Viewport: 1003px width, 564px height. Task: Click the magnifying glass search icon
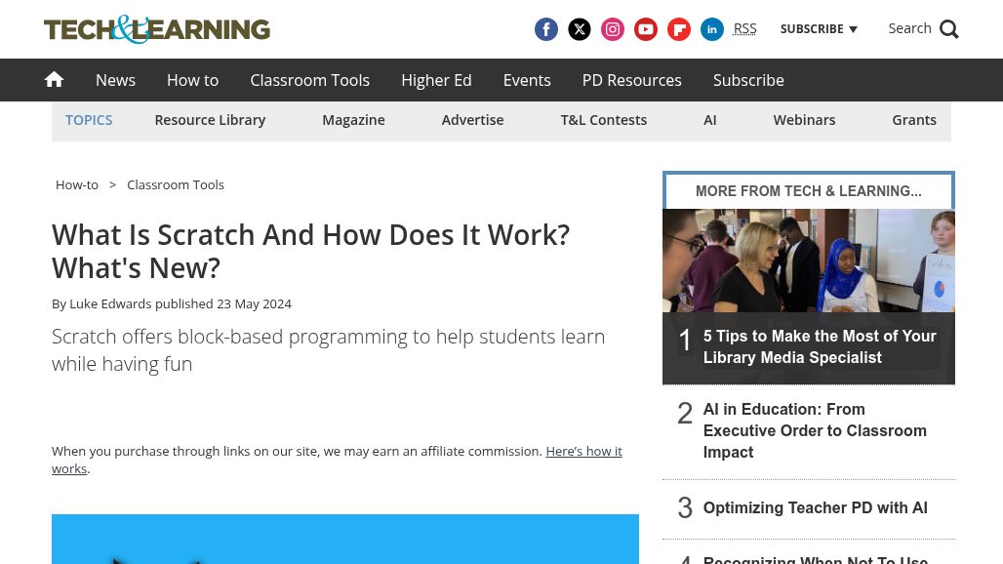(949, 29)
